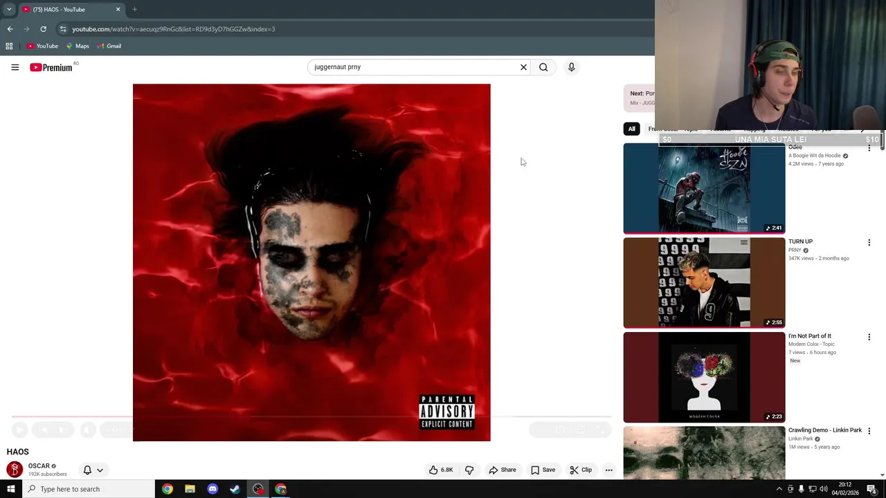
Task: Open Chrome from the taskbar
Action: pos(168,489)
